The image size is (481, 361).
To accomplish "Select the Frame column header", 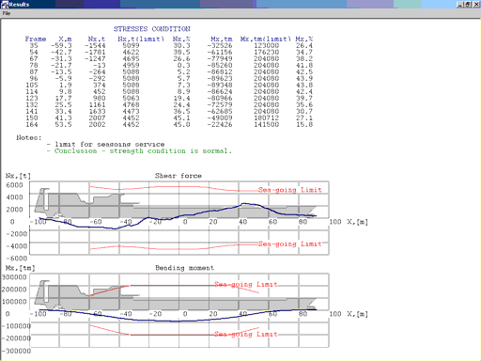I will [x=36, y=39].
